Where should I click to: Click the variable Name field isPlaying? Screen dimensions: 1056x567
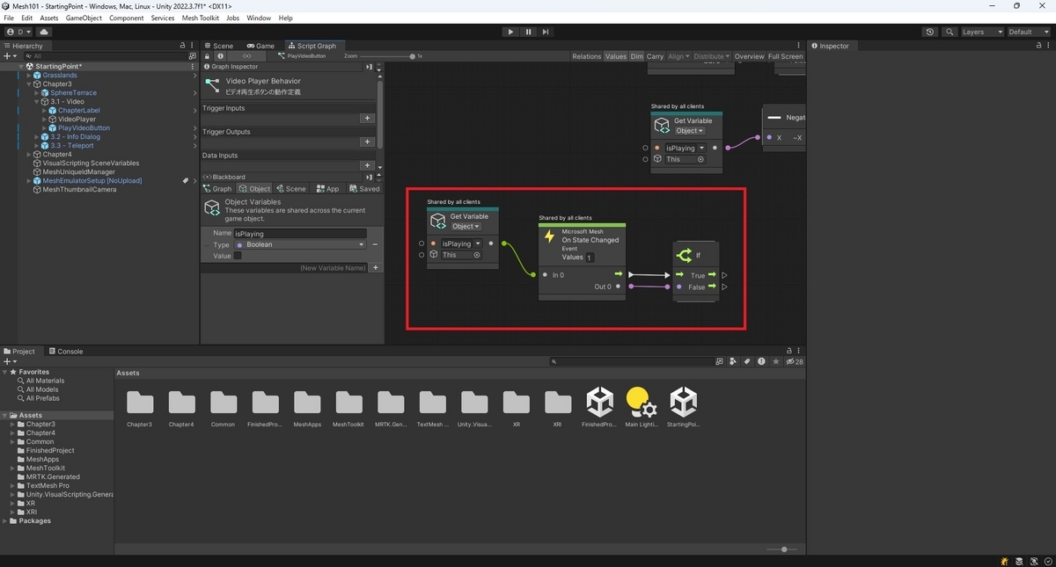coord(300,234)
